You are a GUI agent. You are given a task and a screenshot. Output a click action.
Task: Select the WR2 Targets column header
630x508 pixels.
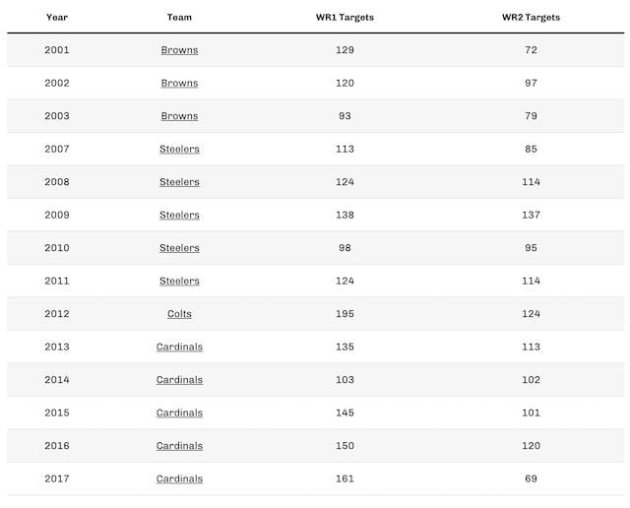(531, 18)
